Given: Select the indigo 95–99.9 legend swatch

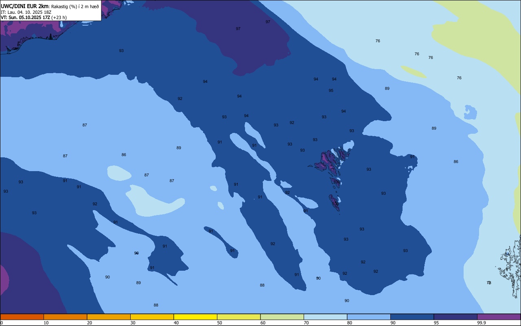Looking at the screenshot, I should point(455,317).
